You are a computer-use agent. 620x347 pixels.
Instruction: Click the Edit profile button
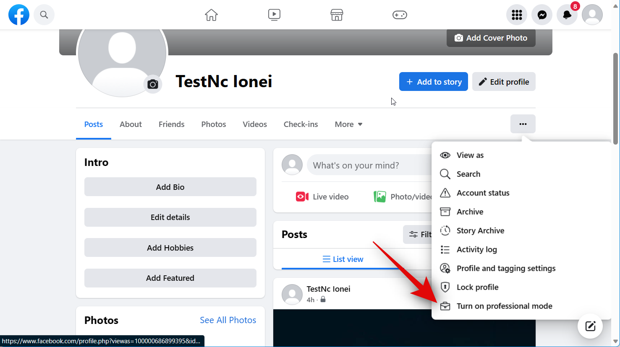504,82
